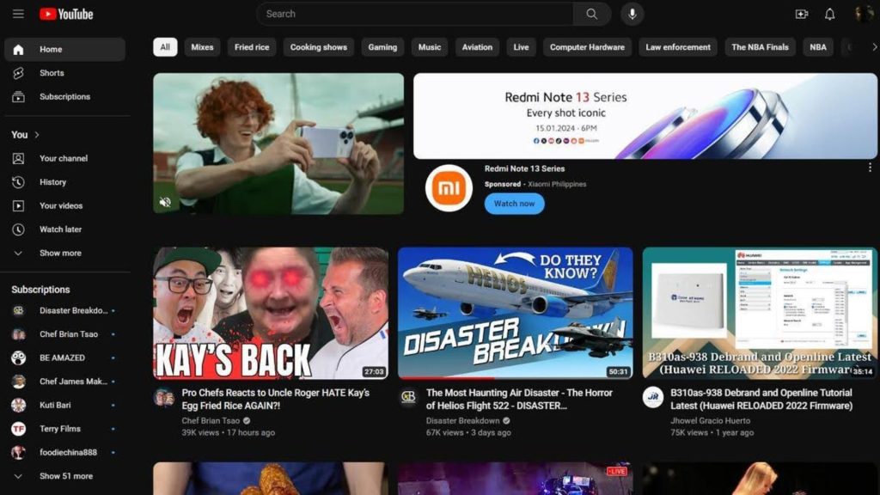This screenshot has height=495, width=880.
Task: Open the Create video icon
Action: tap(801, 14)
